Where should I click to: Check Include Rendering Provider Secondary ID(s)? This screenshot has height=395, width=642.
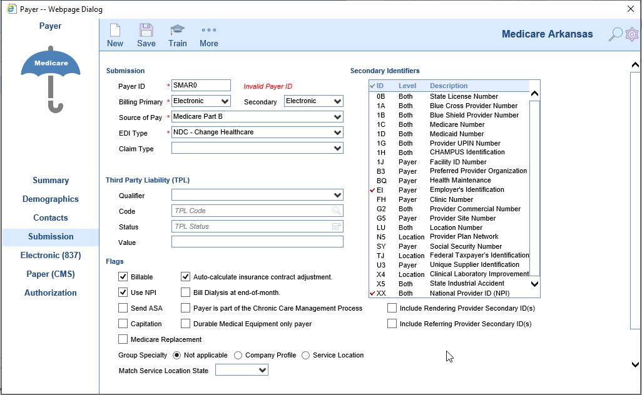click(392, 308)
